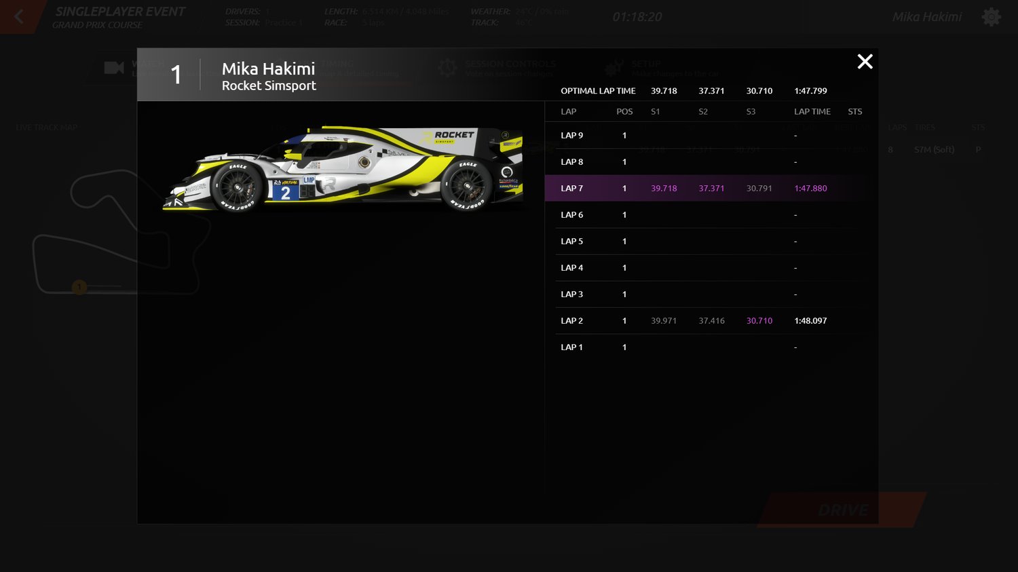Click optimal lap time 1:47.799

point(810,91)
